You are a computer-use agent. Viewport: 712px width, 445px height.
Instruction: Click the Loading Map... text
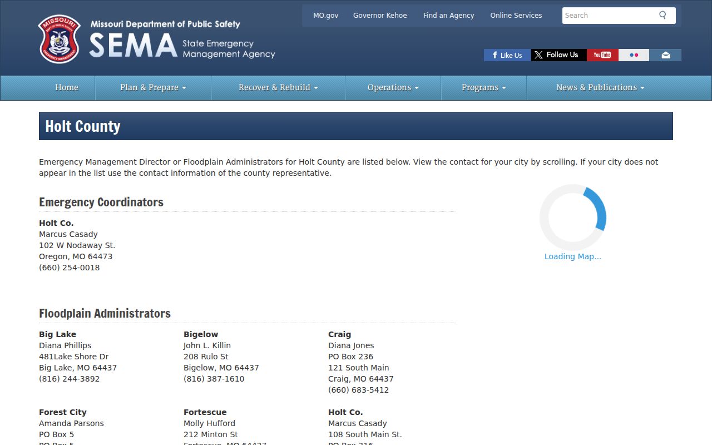(573, 256)
